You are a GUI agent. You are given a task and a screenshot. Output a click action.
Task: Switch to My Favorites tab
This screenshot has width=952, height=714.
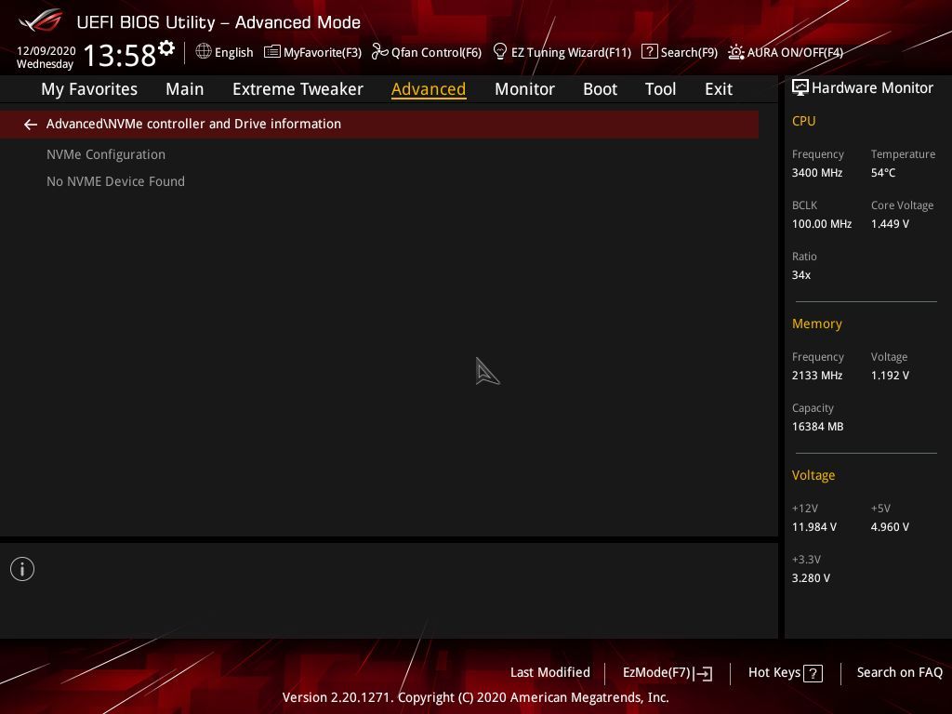(89, 89)
